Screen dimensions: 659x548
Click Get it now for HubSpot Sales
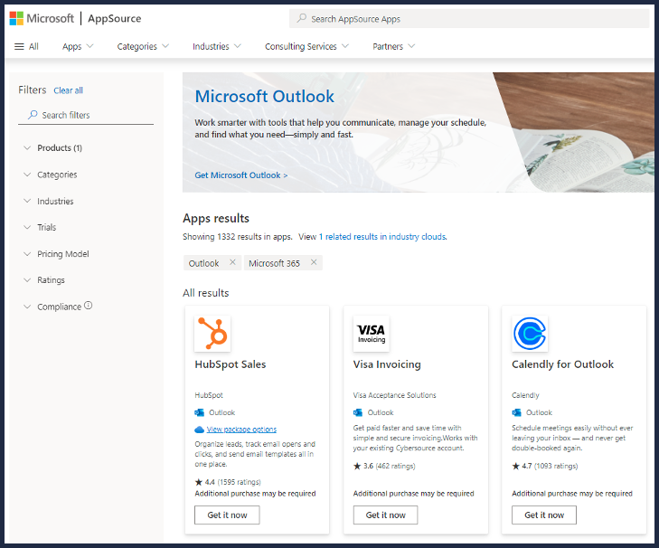click(x=227, y=515)
